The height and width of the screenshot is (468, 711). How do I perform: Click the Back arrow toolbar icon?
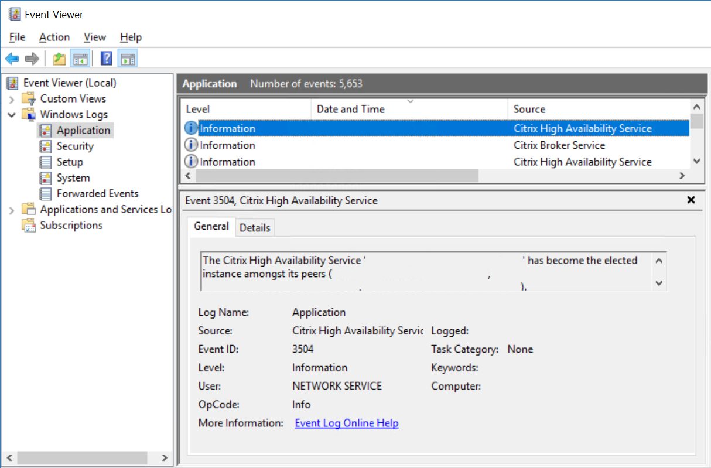pyautogui.click(x=12, y=59)
